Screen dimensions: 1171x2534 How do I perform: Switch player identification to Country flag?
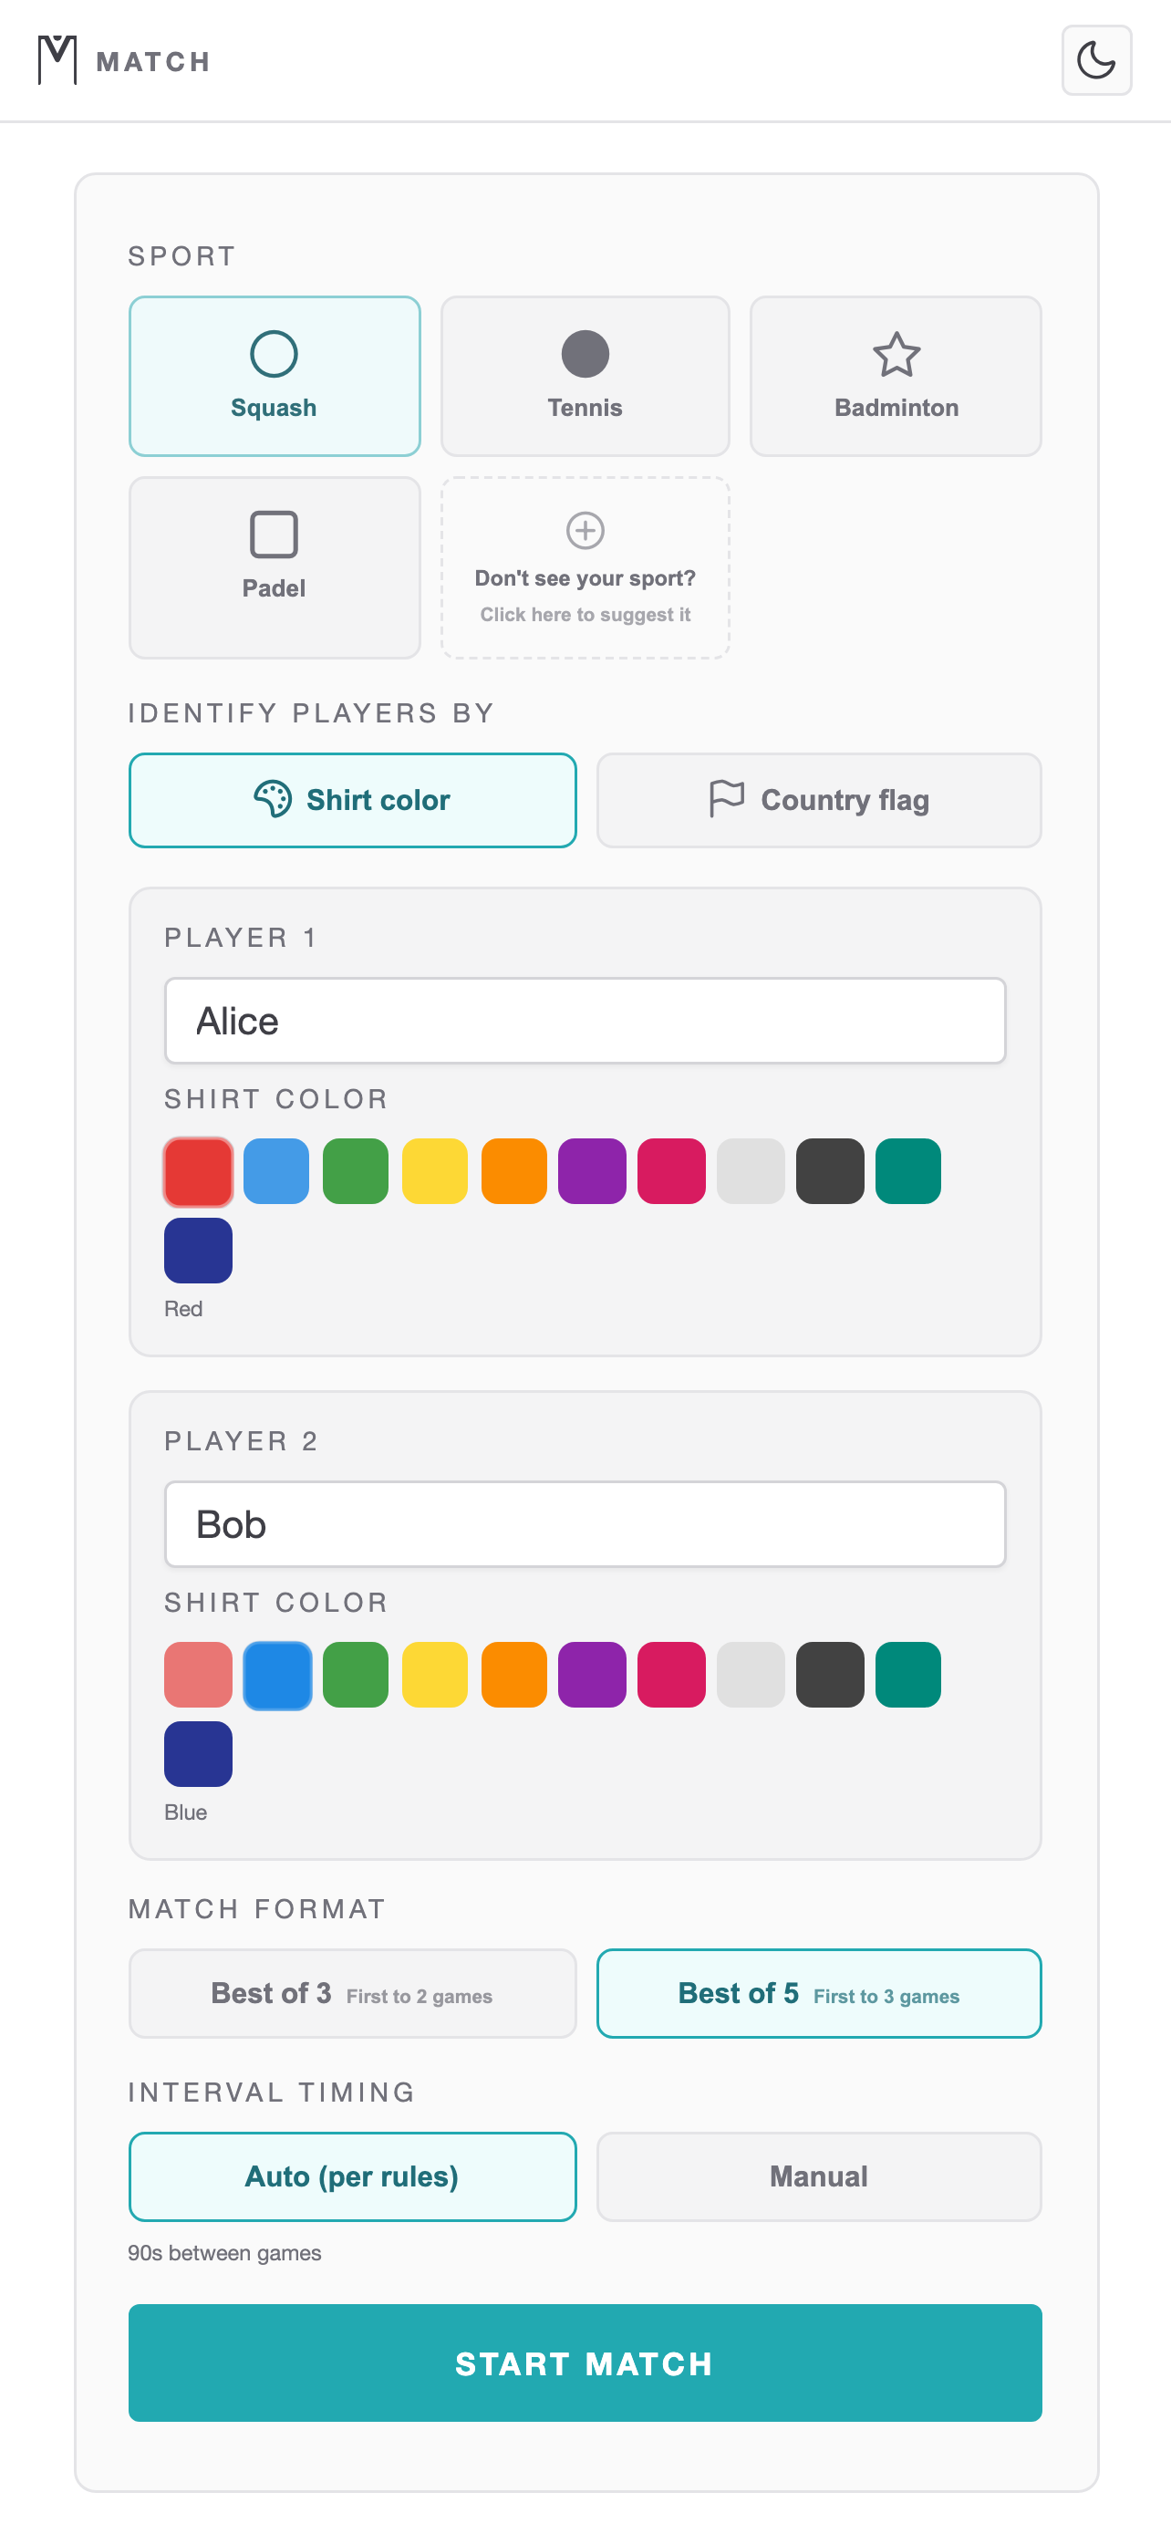point(818,800)
